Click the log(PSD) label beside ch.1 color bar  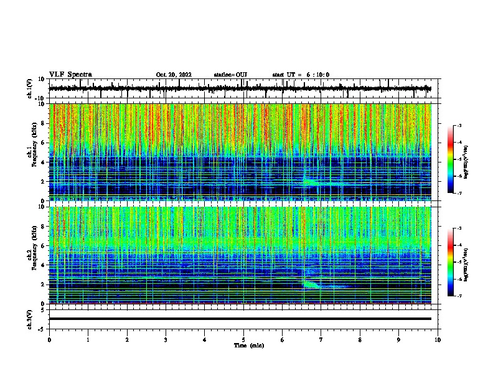466,162
